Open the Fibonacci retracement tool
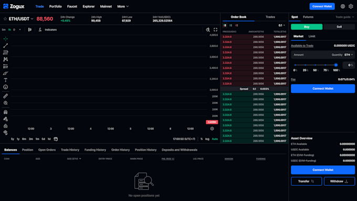 click(5, 52)
